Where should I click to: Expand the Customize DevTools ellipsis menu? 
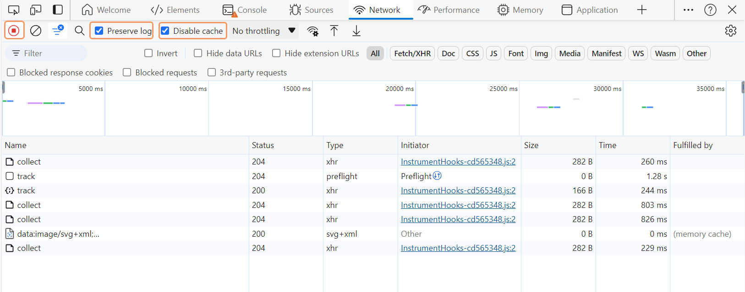[x=688, y=10]
